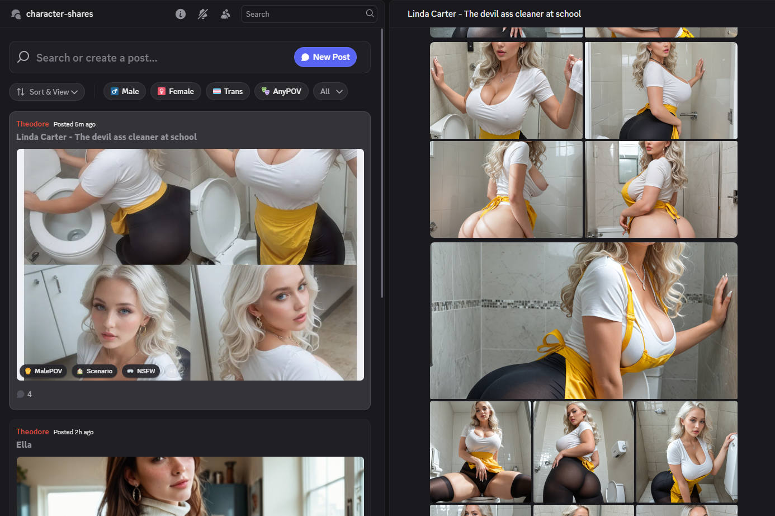Open the Ella post title
Image resolution: width=775 pixels, height=516 pixels.
[24, 444]
